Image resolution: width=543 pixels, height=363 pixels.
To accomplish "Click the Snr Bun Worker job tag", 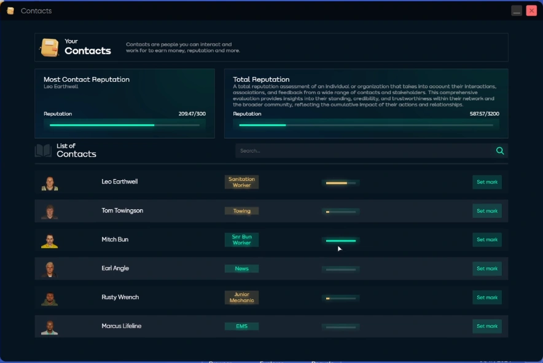I will coord(242,239).
